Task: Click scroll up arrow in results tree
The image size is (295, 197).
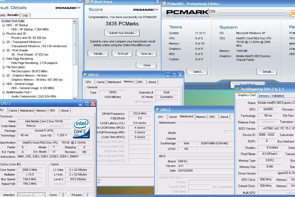Action: click(x=75, y=21)
